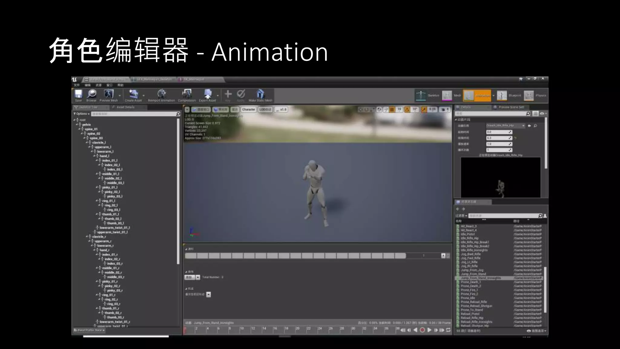
Task: Open camera speed setting in viewport
Action: 444,109
